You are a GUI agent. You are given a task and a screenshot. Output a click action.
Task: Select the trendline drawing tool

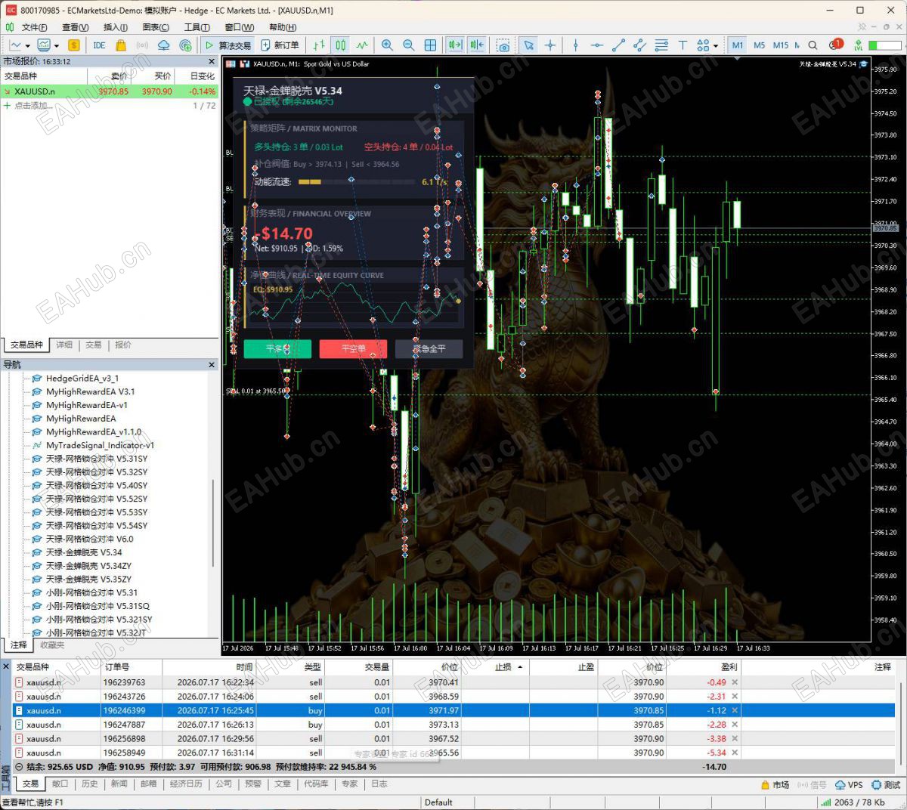[618, 45]
